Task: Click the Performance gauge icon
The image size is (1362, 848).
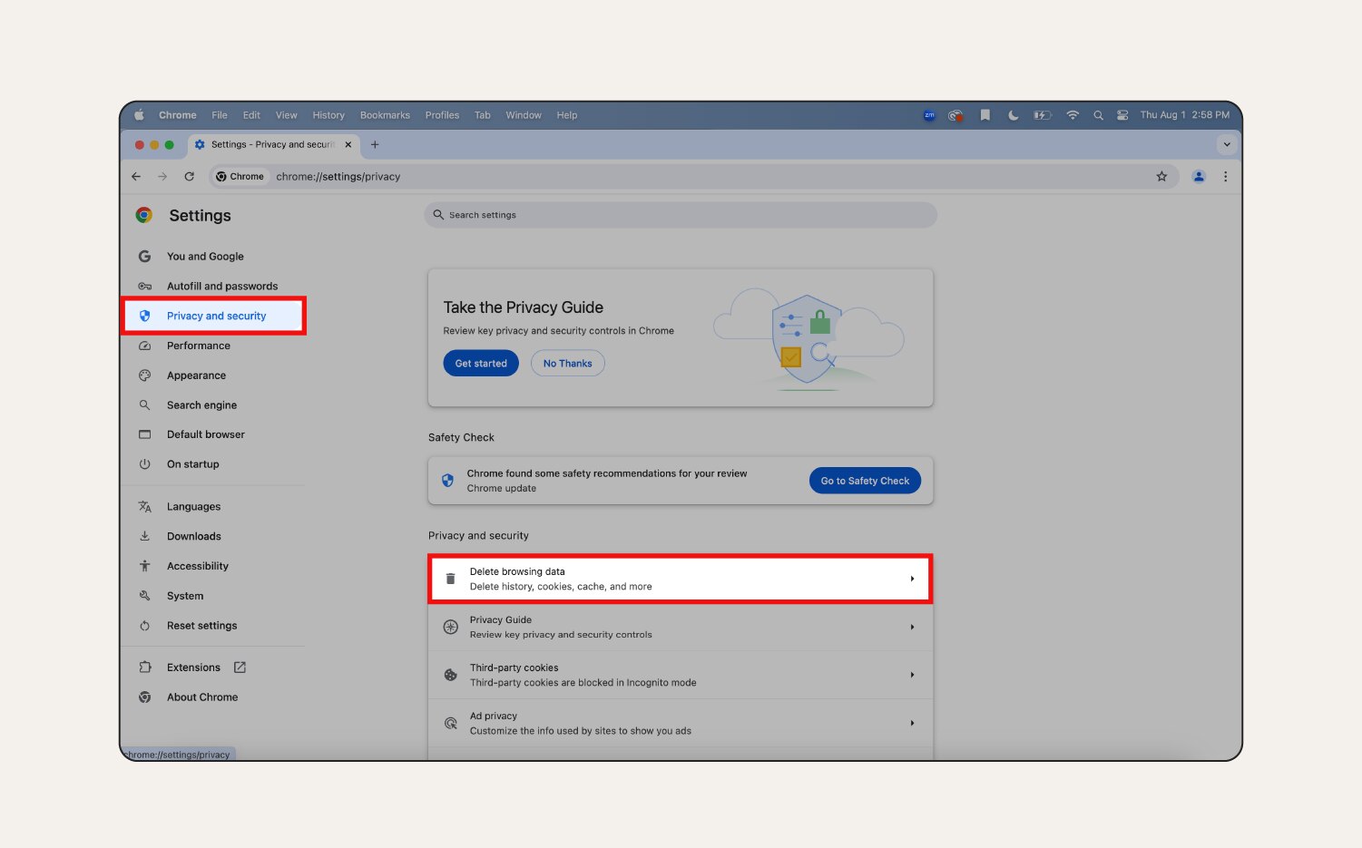Action: [144, 346]
